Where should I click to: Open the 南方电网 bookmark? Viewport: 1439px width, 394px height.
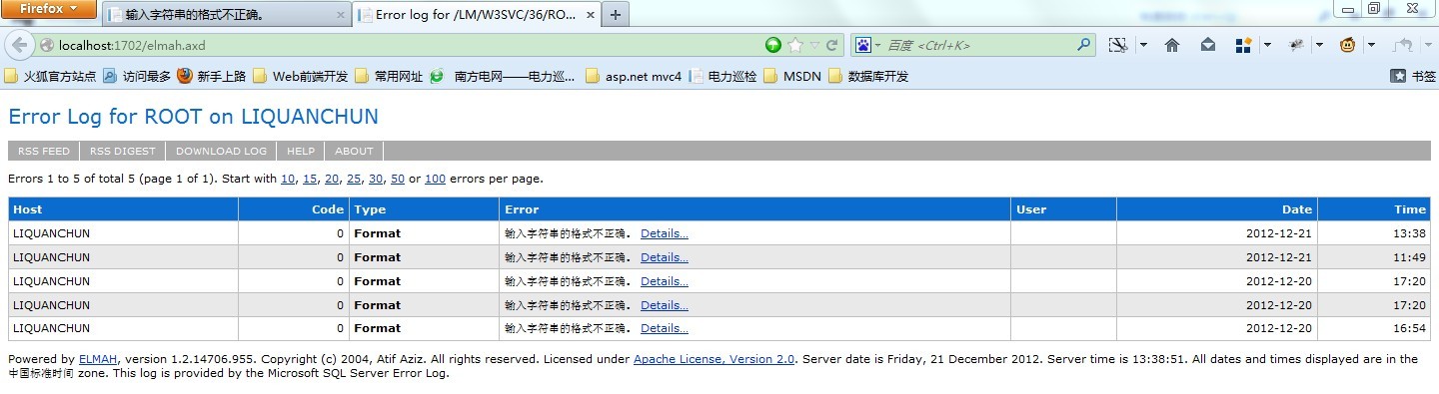coord(503,76)
